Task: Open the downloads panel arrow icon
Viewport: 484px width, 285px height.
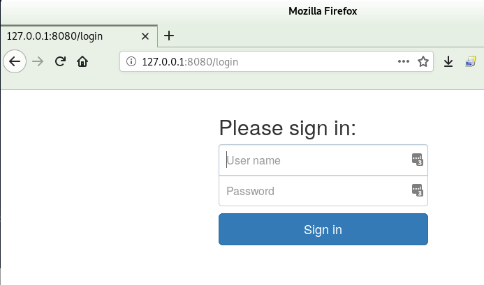Action: tap(448, 61)
